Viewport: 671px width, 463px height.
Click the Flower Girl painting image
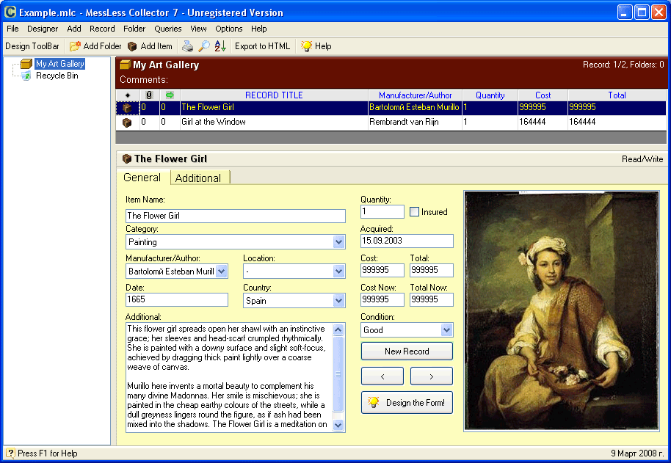562,310
